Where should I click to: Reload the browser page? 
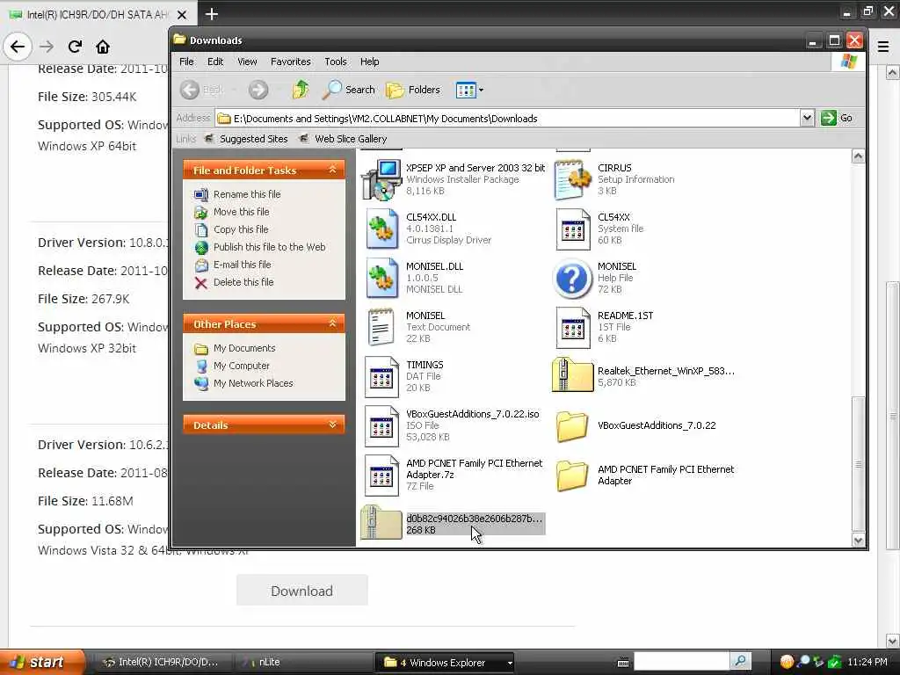pyautogui.click(x=75, y=47)
